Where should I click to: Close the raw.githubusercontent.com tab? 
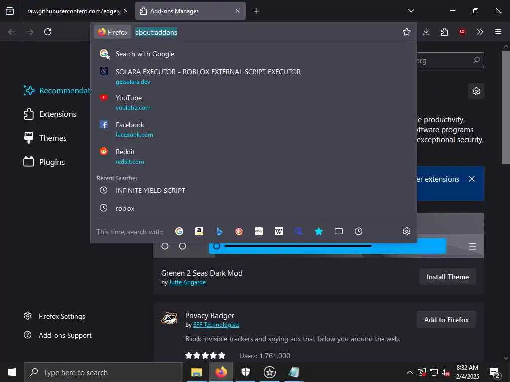click(126, 11)
